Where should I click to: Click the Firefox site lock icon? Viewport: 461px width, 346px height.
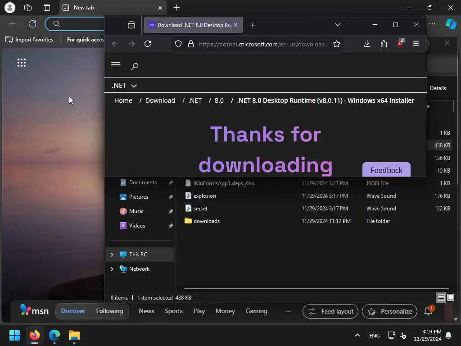coord(191,44)
